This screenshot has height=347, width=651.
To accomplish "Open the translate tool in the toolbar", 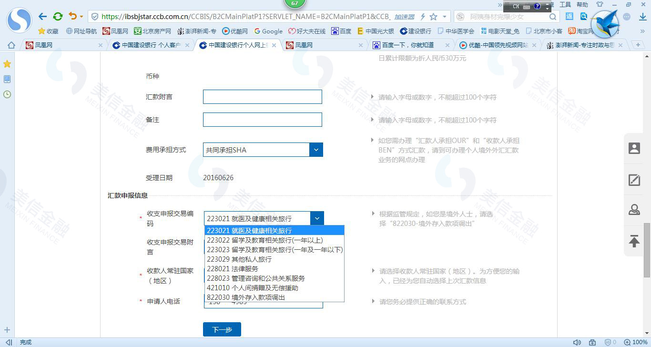I will (x=570, y=16).
